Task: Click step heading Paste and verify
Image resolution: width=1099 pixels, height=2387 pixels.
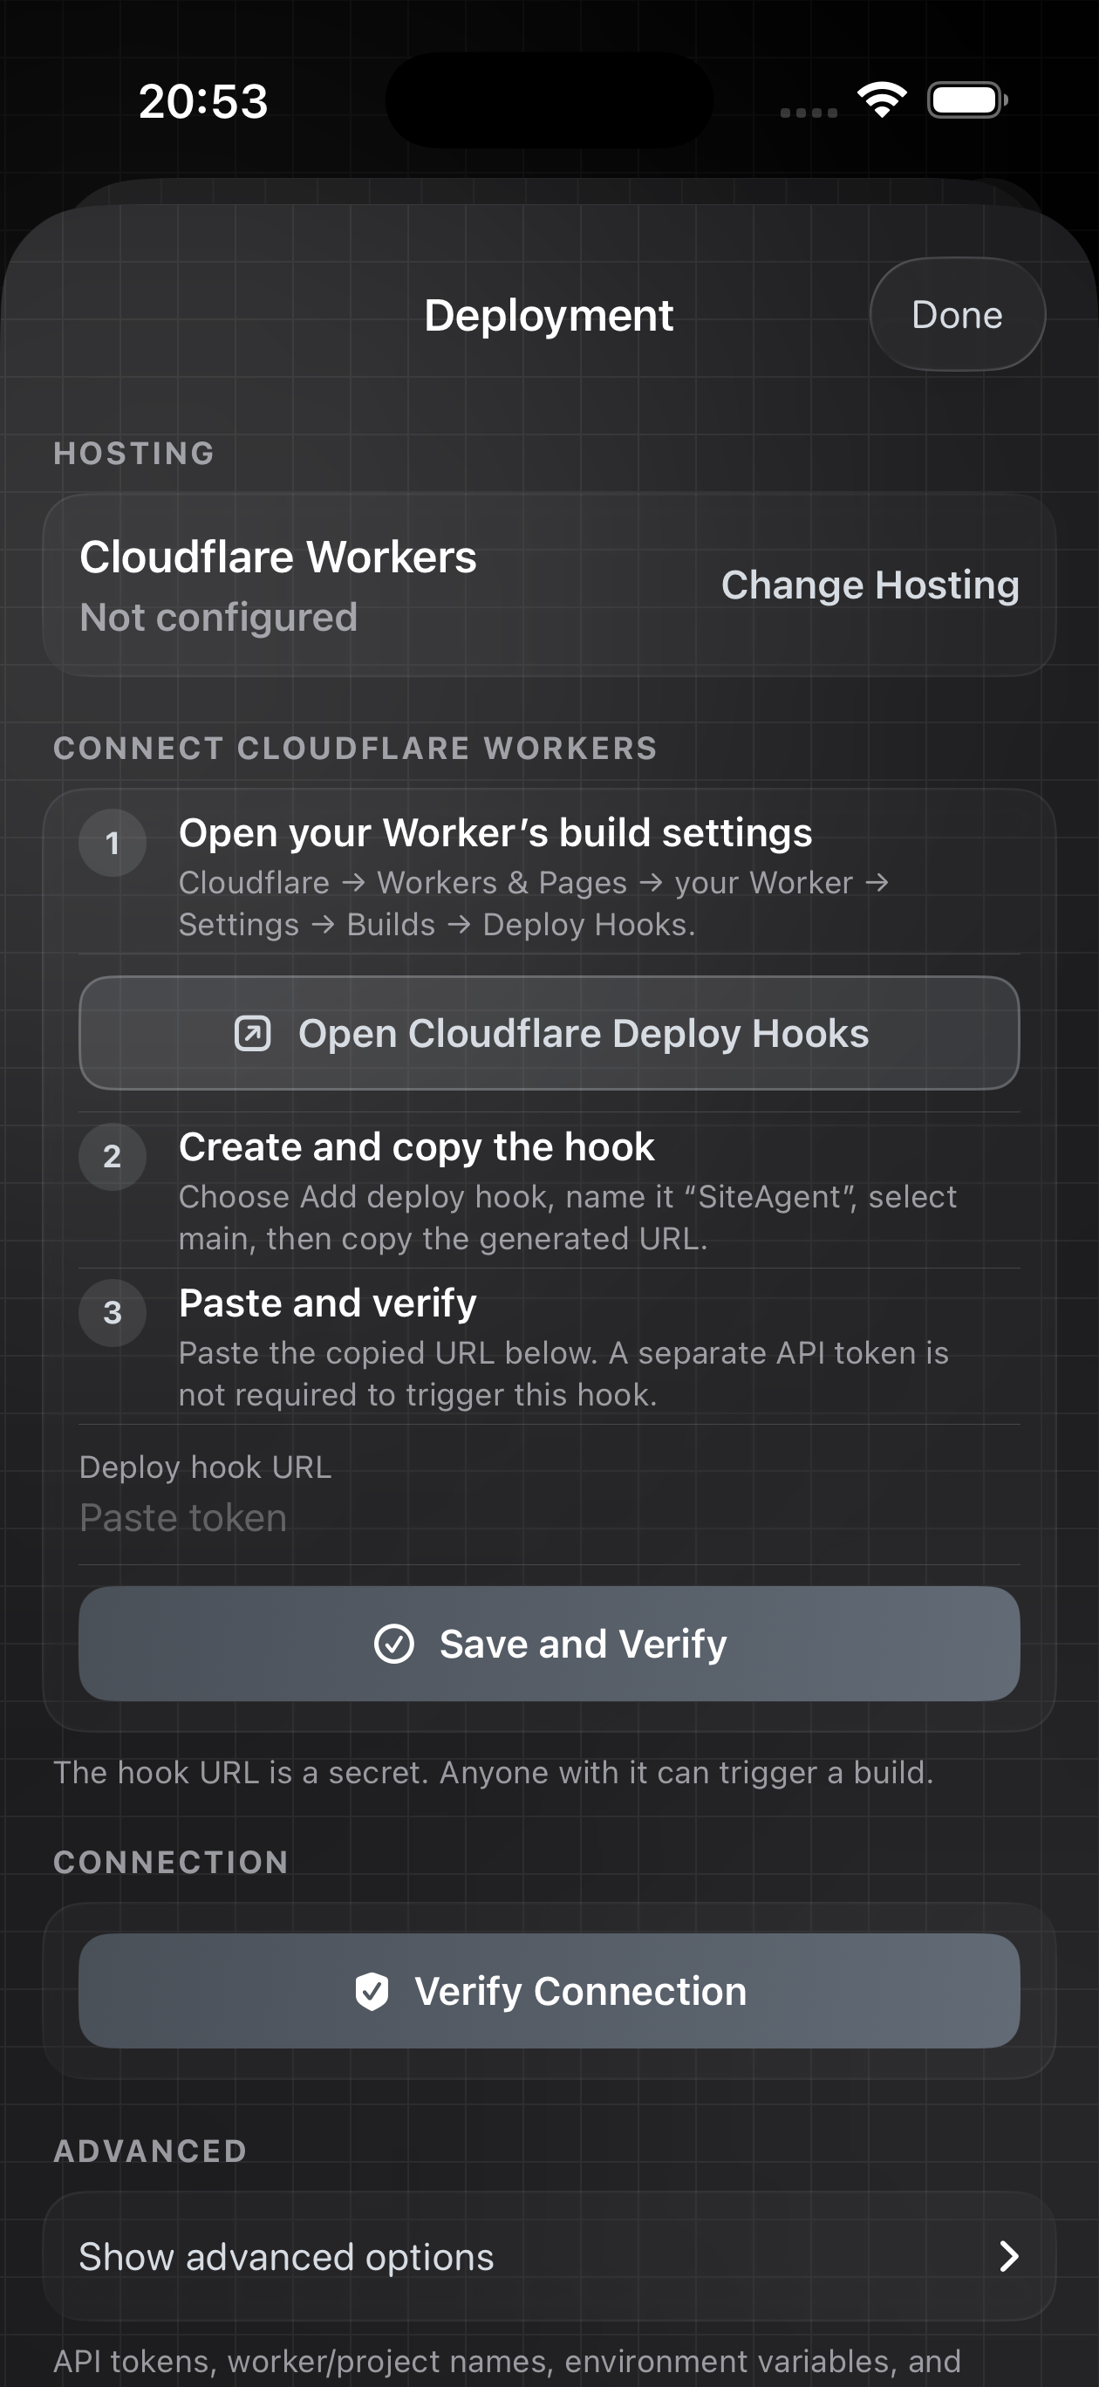Action: point(328,1303)
